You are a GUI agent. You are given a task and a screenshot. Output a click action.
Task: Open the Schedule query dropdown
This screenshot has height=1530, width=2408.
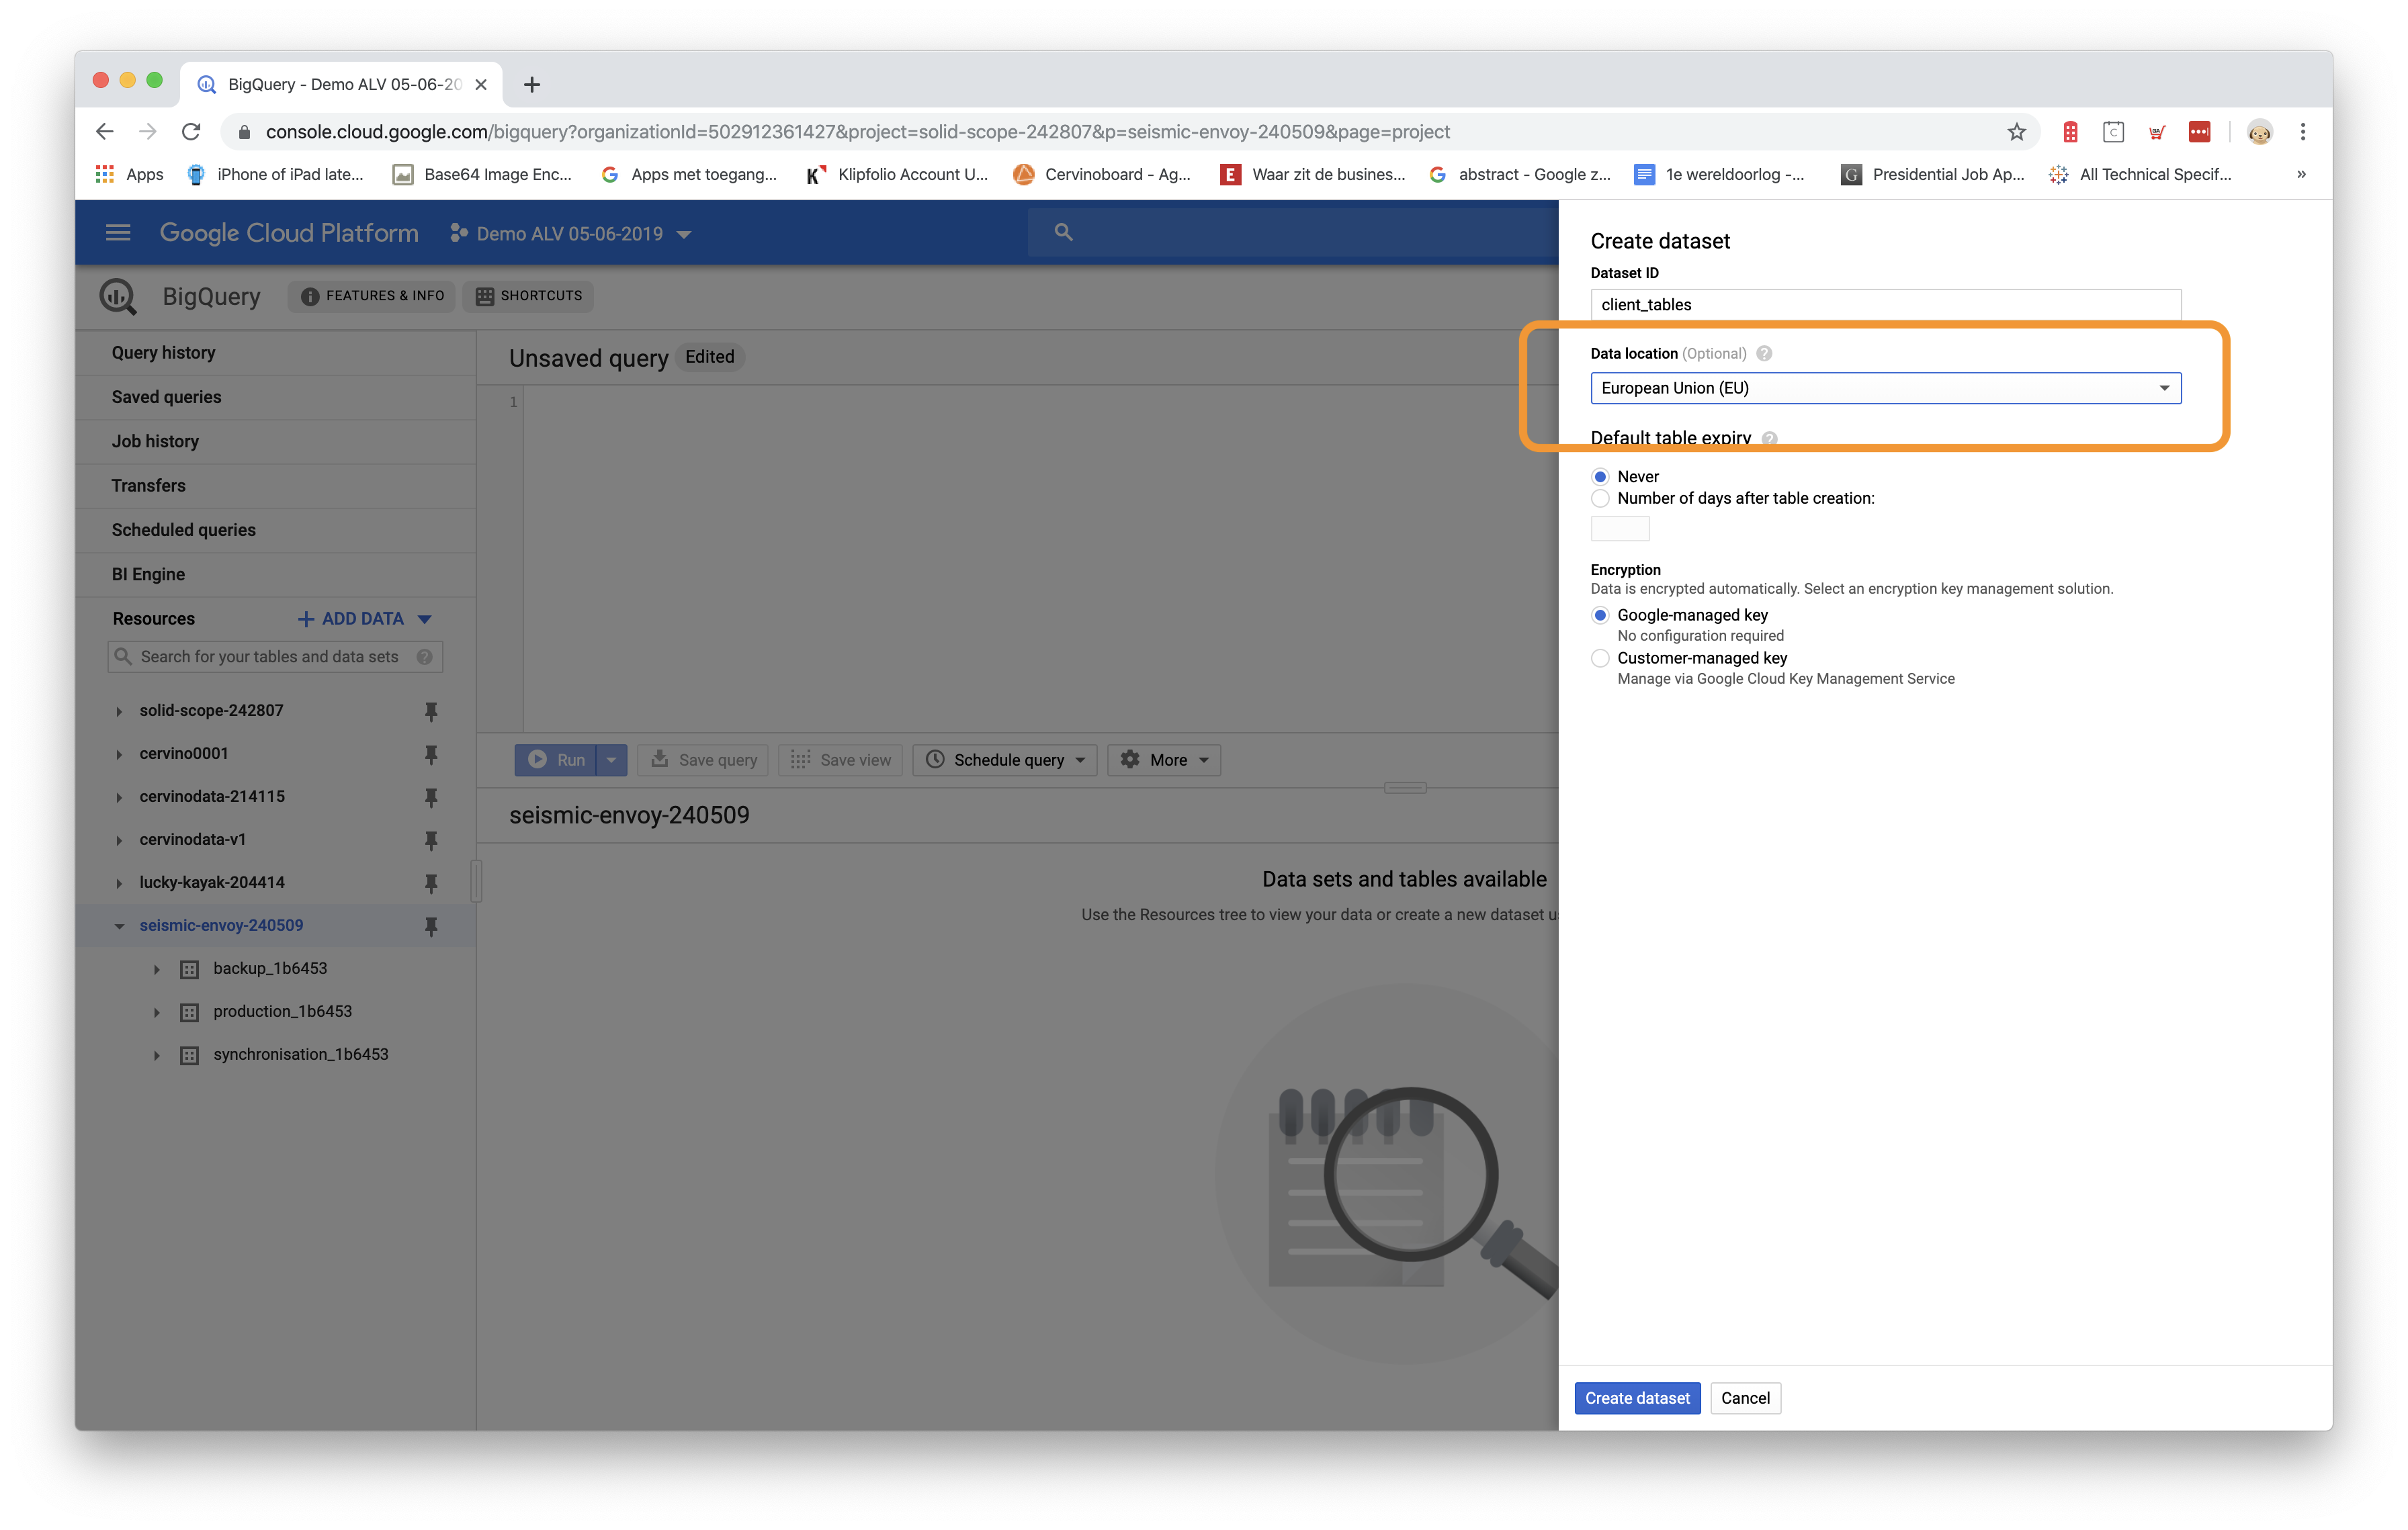click(1005, 760)
